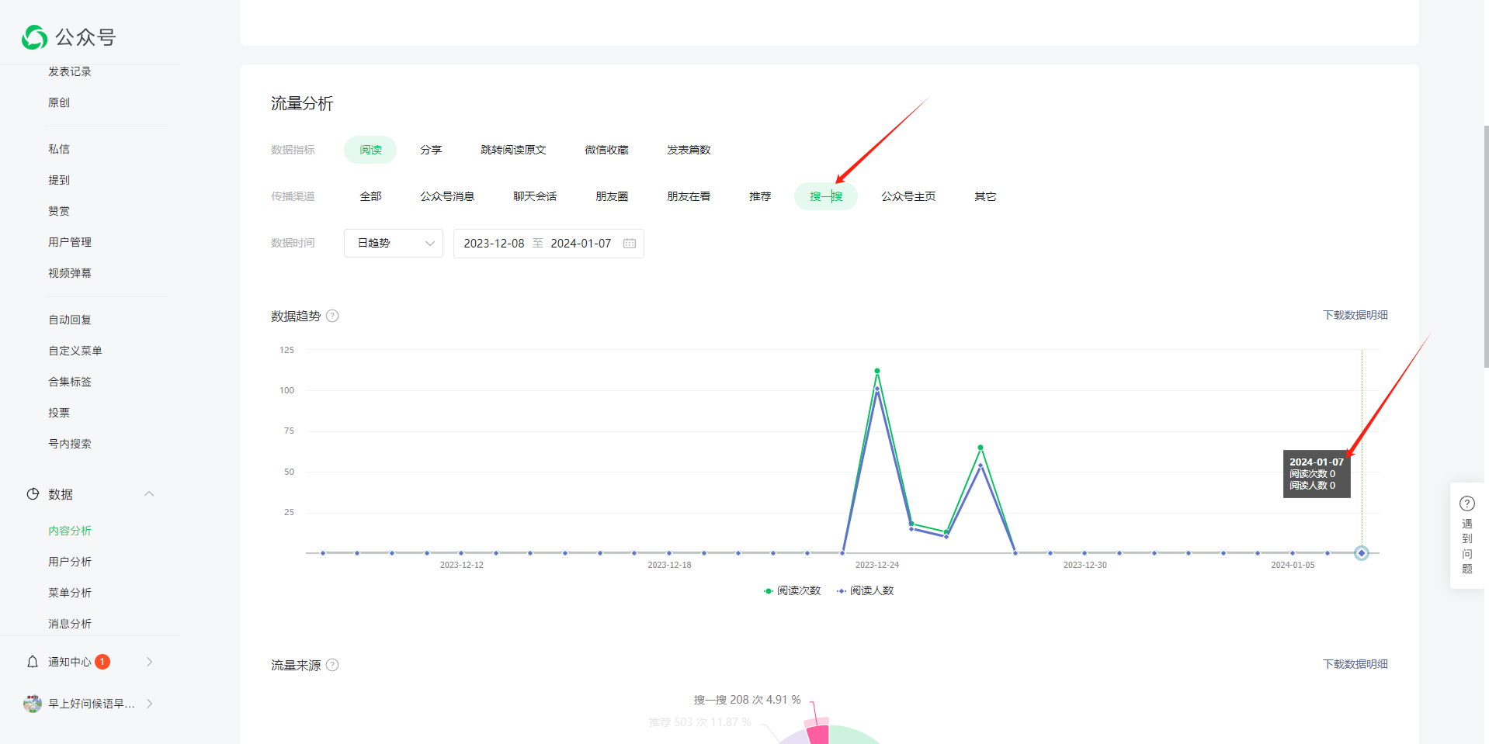This screenshot has width=1489, height=744.
Task: Open 号内搜索 in the sidebar
Action: 70,444
